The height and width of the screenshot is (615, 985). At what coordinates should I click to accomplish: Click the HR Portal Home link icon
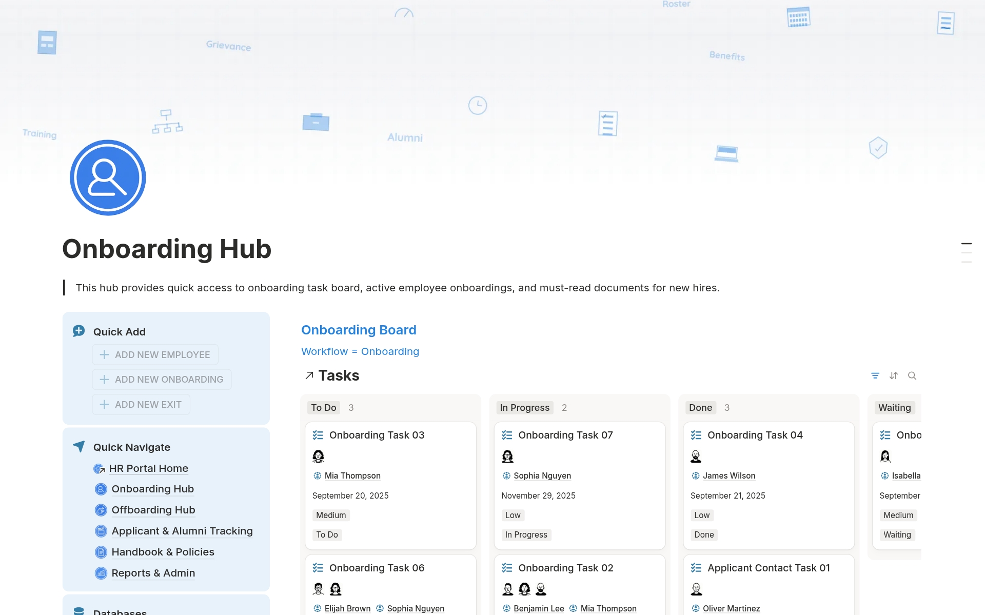pos(100,469)
